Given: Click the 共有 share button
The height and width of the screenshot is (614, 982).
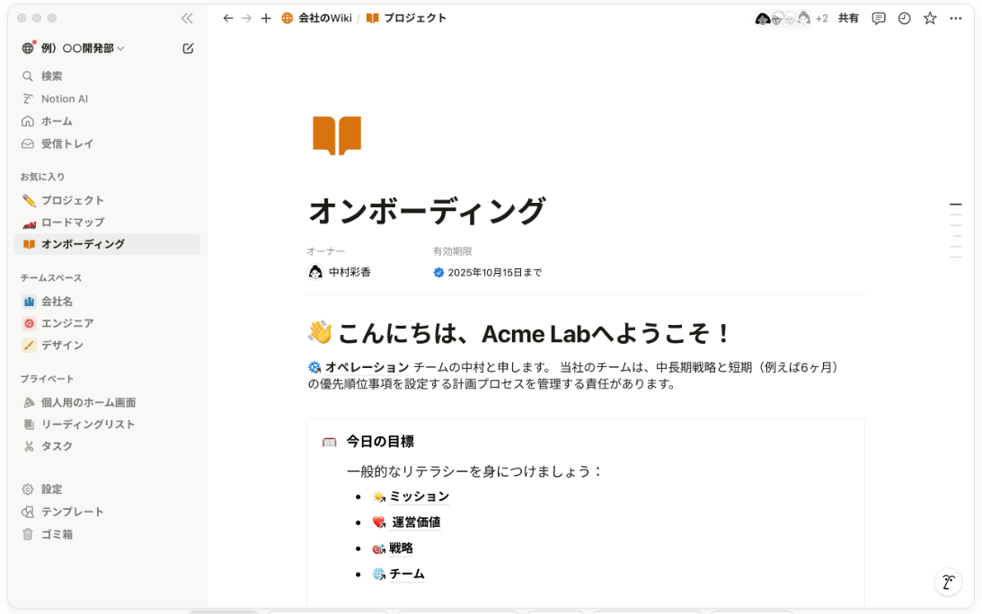Looking at the screenshot, I should click(849, 18).
